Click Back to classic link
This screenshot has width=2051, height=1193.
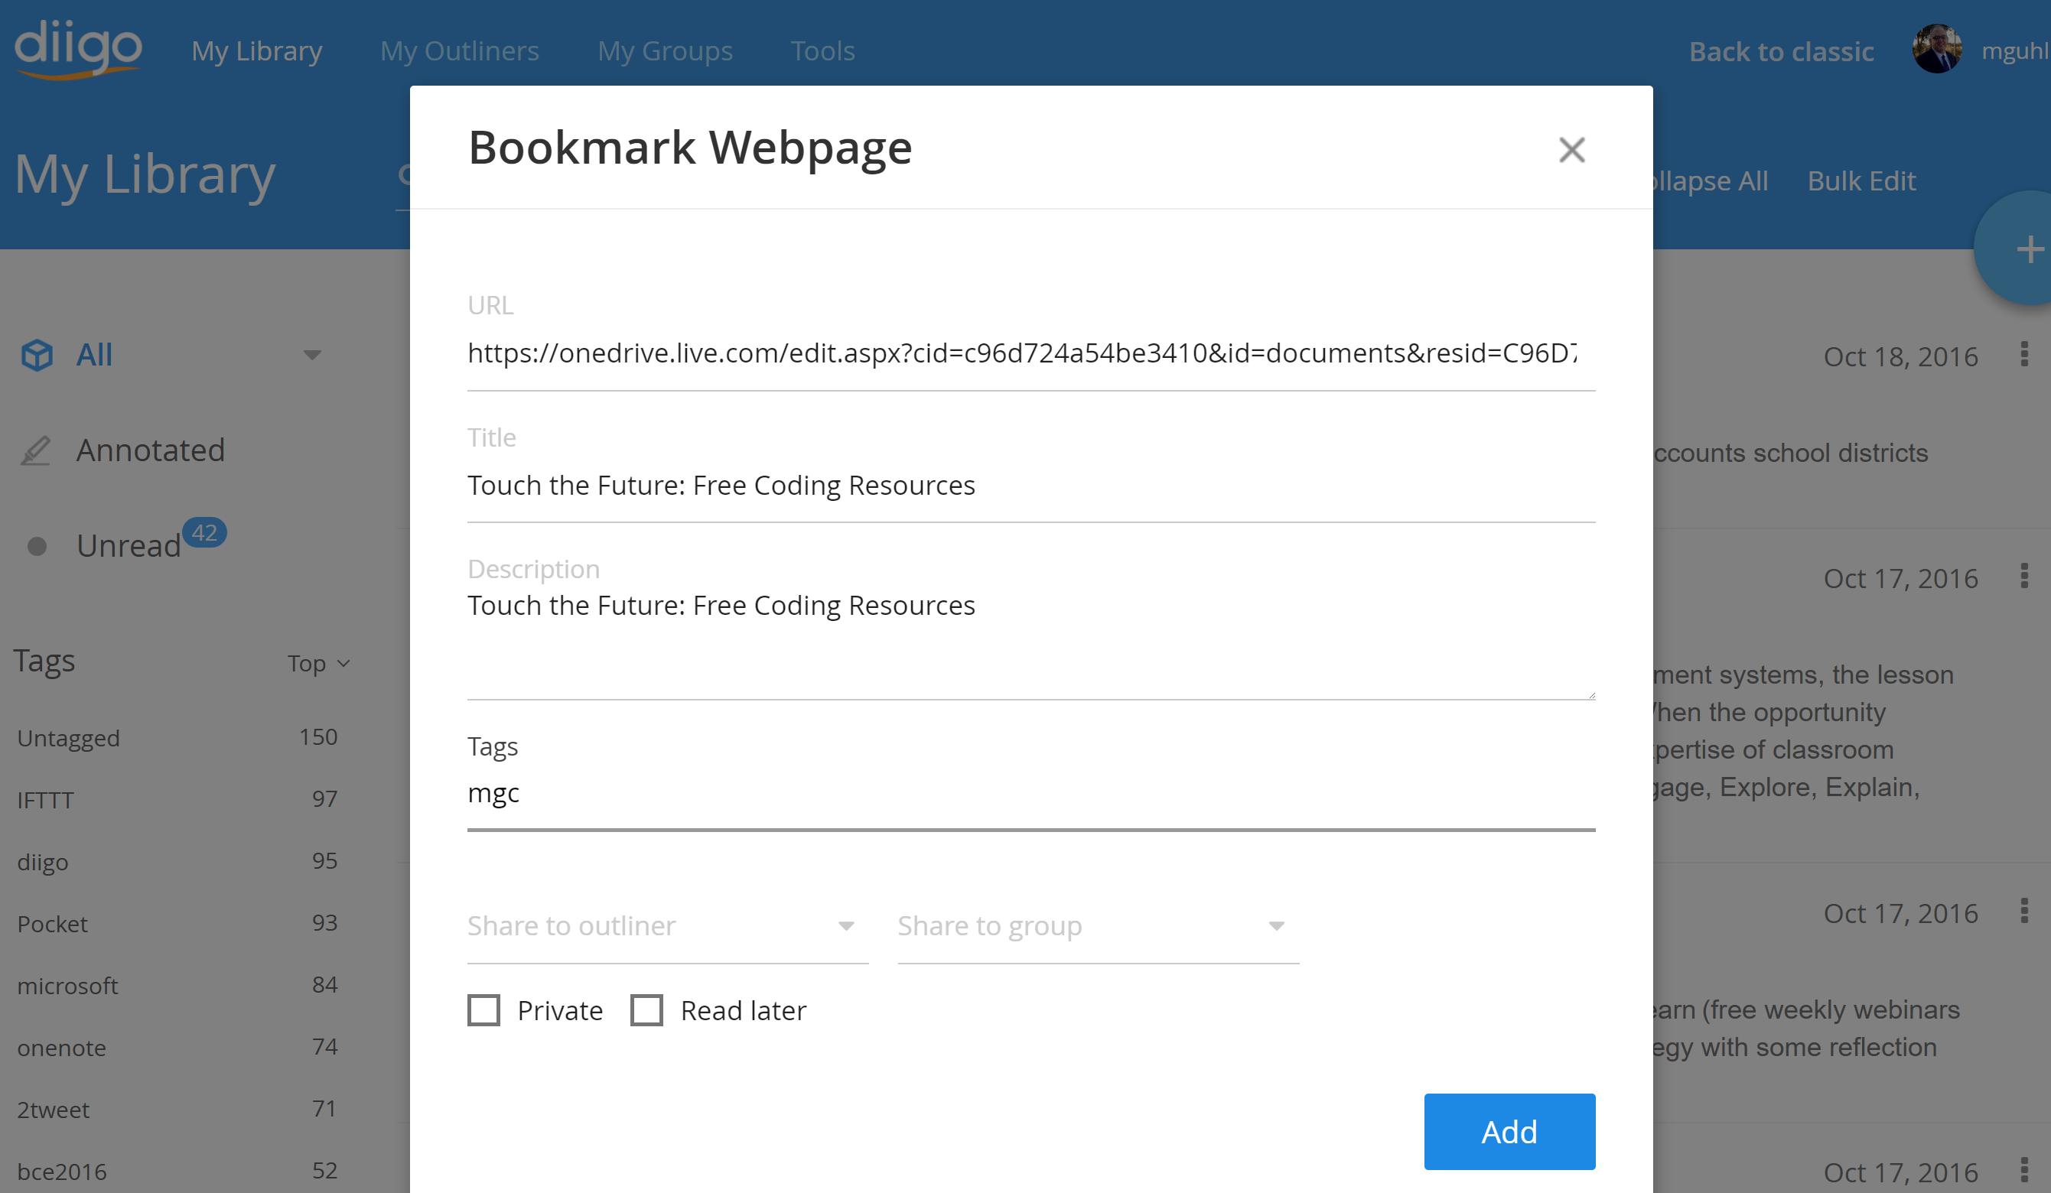coord(1781,51)
